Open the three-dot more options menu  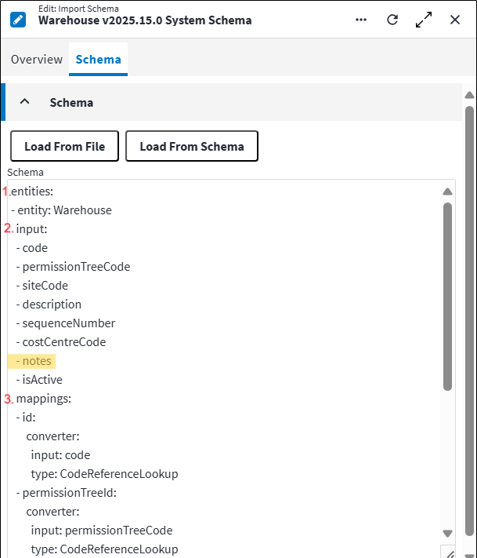coord(361,20)
